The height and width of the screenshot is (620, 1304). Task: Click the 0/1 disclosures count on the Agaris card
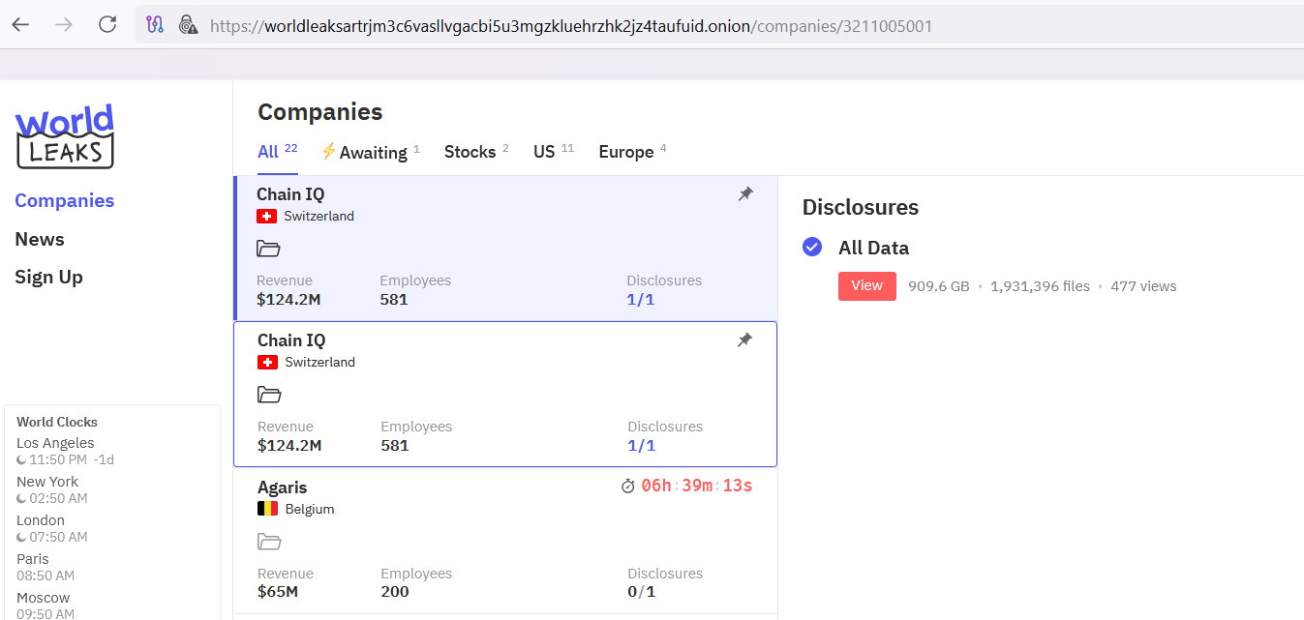(642, 592)
